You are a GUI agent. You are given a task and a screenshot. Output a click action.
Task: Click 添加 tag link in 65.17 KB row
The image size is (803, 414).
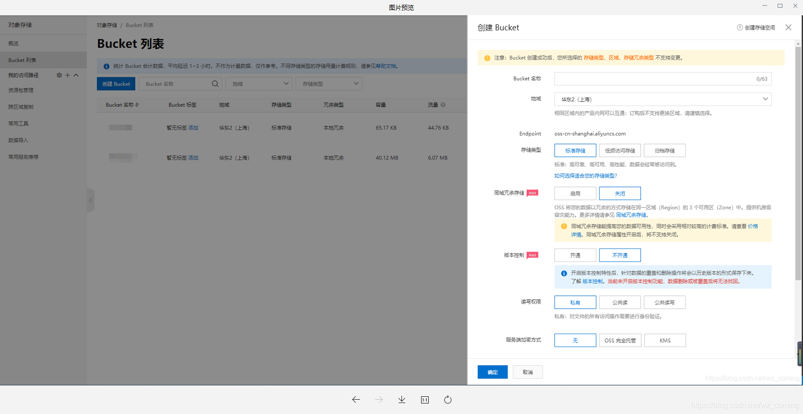coord(193,128)
